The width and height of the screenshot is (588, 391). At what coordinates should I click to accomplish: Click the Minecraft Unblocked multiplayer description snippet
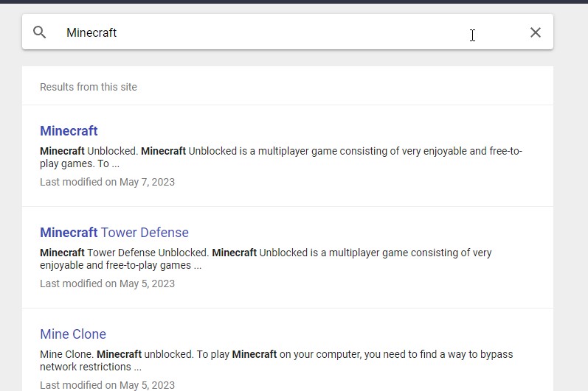point(281,157)
